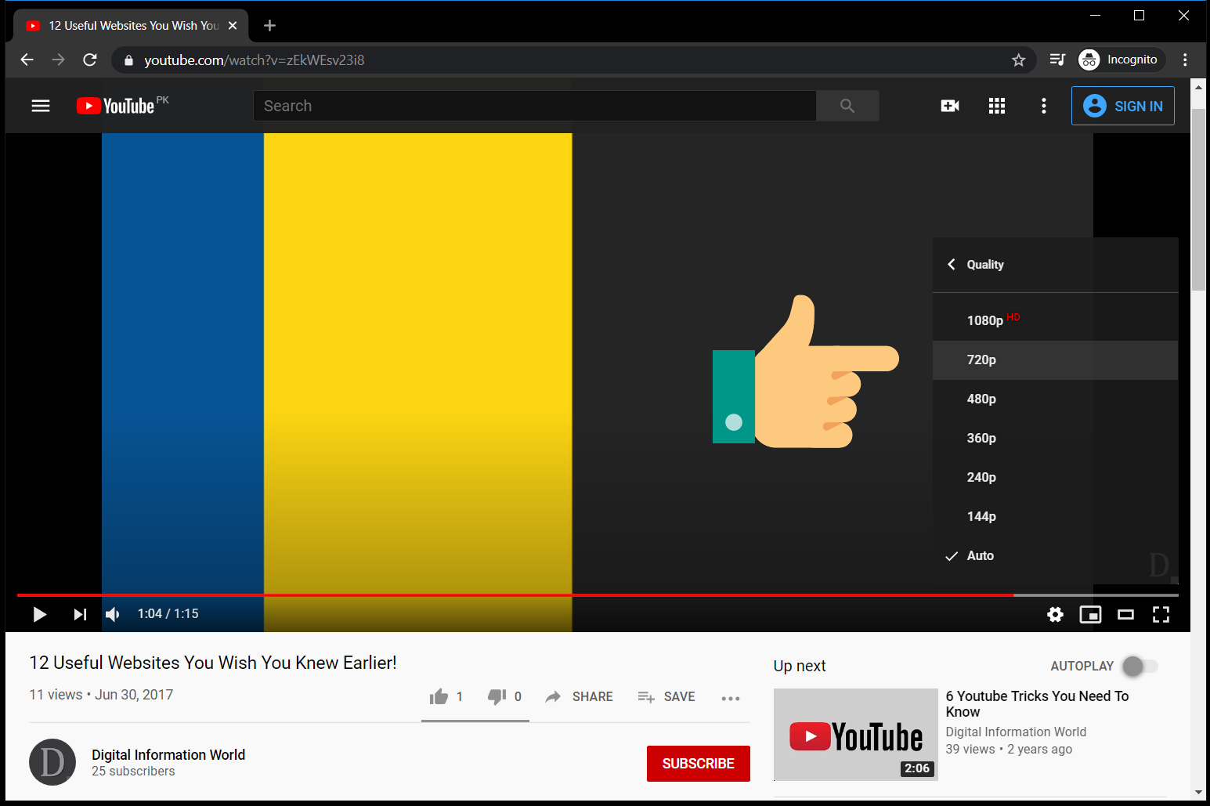The image size is (1210, 806).
Task: Dislike the video with thumbs down
Action: (497, 696)
